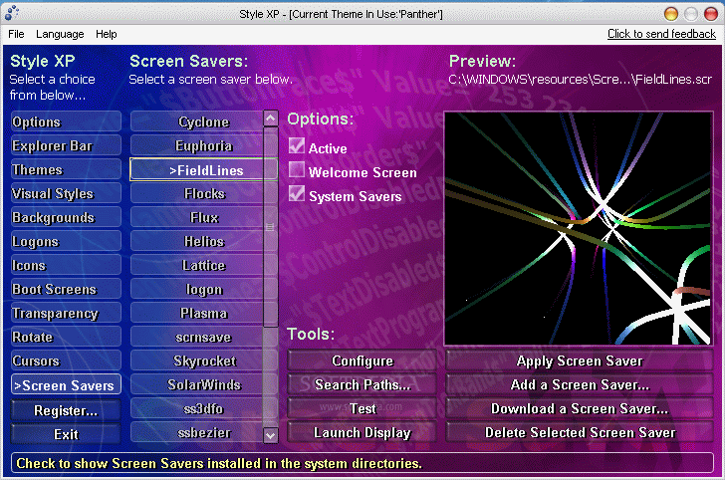Click the Register... button

pyautogui.click(x=66, y=410)
